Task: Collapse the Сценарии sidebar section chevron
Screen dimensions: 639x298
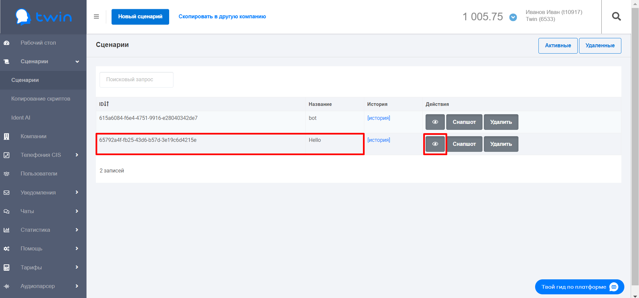Action: pyautogui.click(x=77, y=62)
